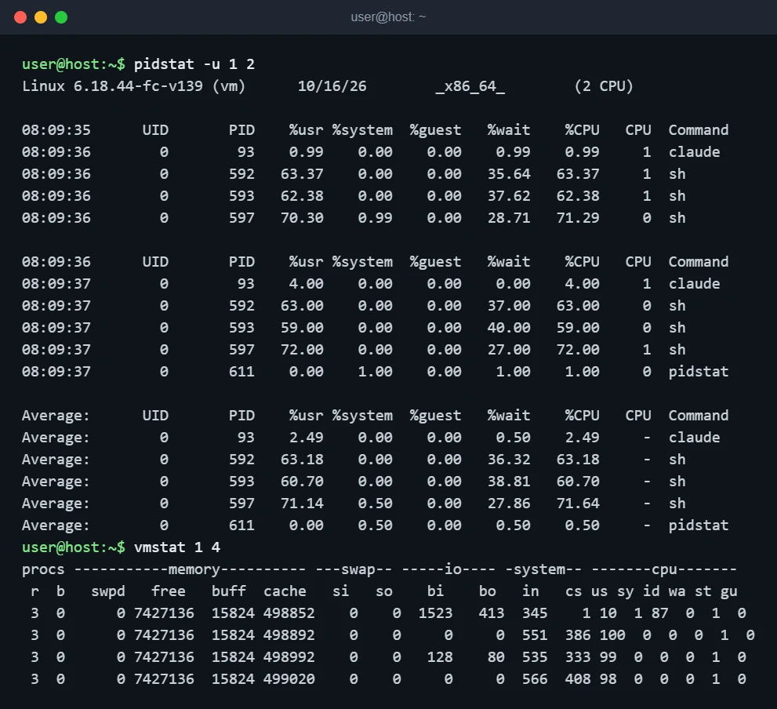Click the 'system' group header in vmstat
Screen dimensions: 777x709
pyautogui.click(x=539, y=569)
